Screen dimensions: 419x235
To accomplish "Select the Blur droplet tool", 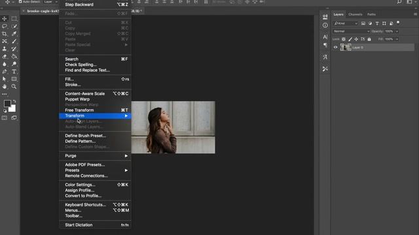I will pos(5,64).
